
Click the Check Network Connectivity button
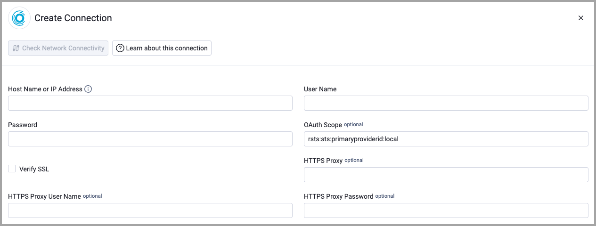[58, 48]
